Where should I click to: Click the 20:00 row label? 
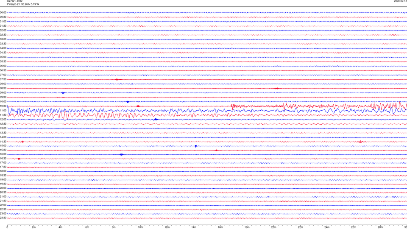[3, 188]
